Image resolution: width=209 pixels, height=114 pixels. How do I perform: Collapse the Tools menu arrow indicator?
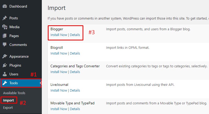pyautogui.click(x=40, y=83)
